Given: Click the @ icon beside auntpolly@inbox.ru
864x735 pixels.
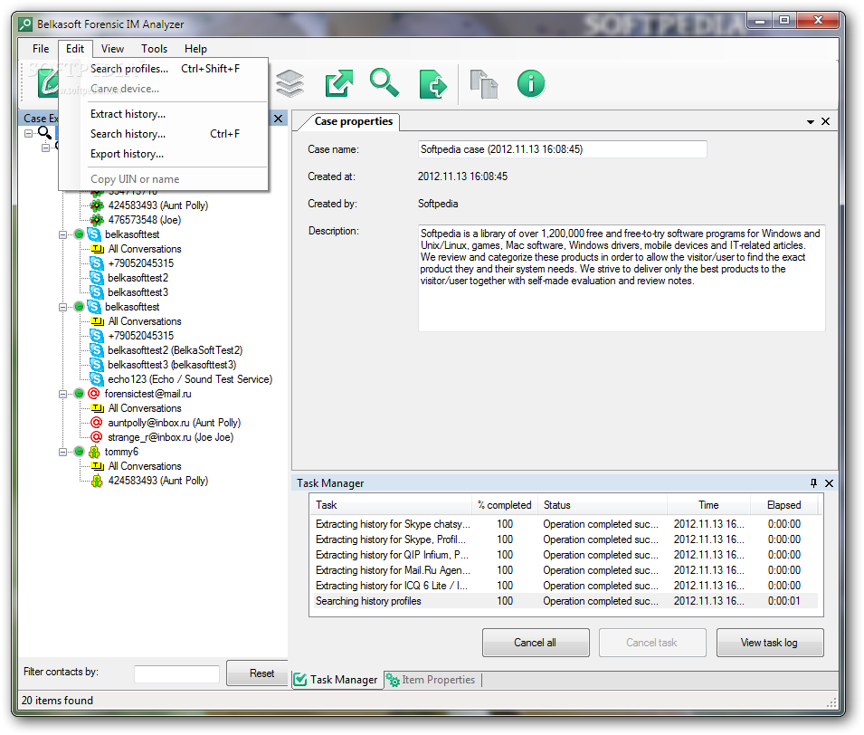Looking at the screenshot, I should [x=97, y=423].
